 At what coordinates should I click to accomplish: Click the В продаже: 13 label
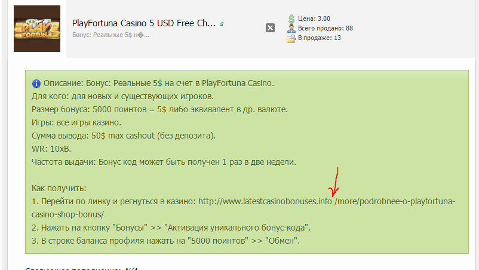[x=319, y=38]
